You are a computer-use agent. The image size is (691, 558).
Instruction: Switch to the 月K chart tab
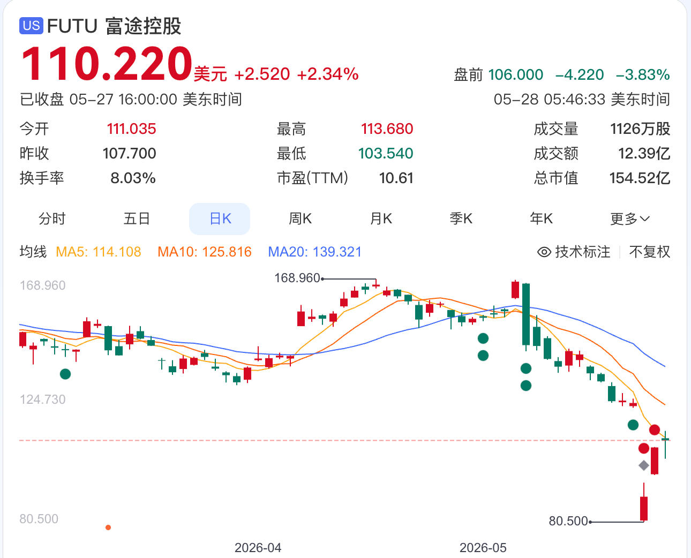(381, 218)
